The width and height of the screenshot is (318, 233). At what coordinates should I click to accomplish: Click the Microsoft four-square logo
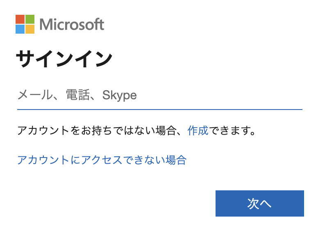25,24
